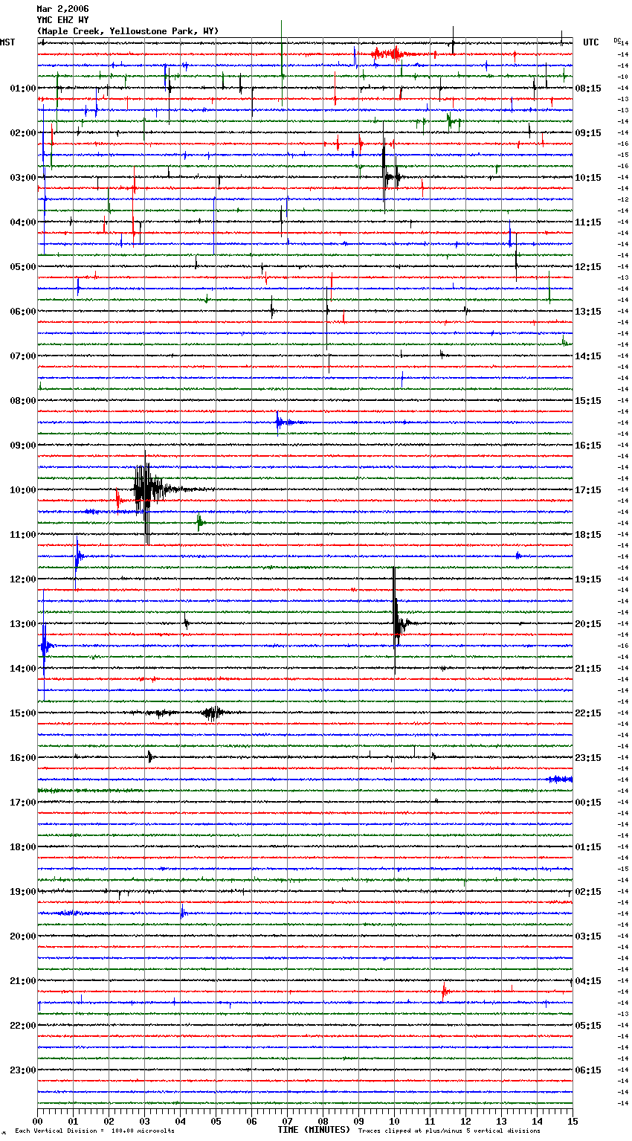Select the "01:00" MST hour label
Viewport: 632px width, 1141px height.
point(23,89)
